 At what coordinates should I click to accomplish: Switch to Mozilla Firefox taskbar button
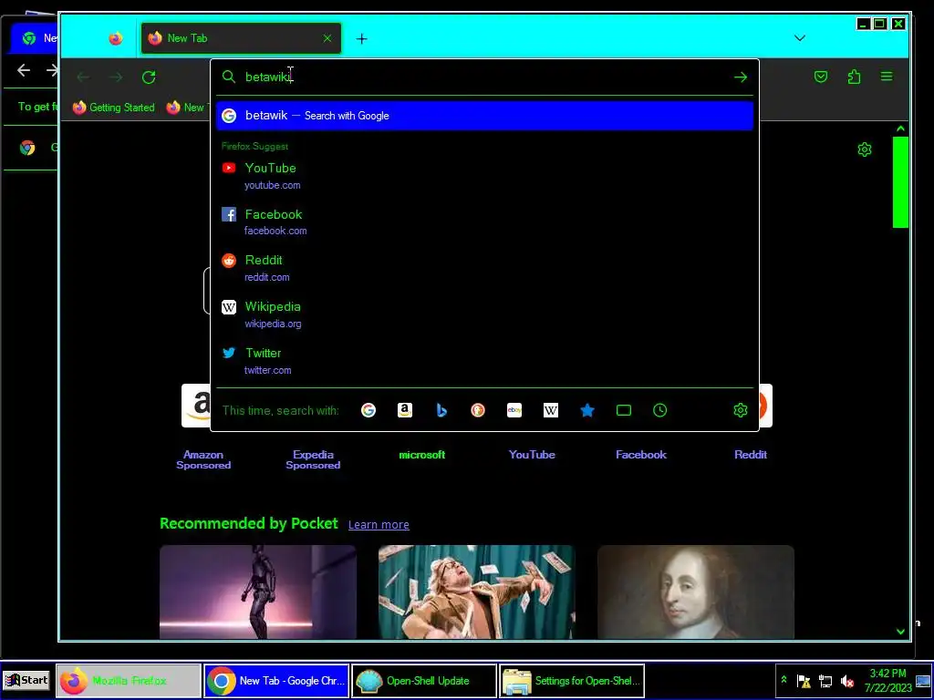129,681
